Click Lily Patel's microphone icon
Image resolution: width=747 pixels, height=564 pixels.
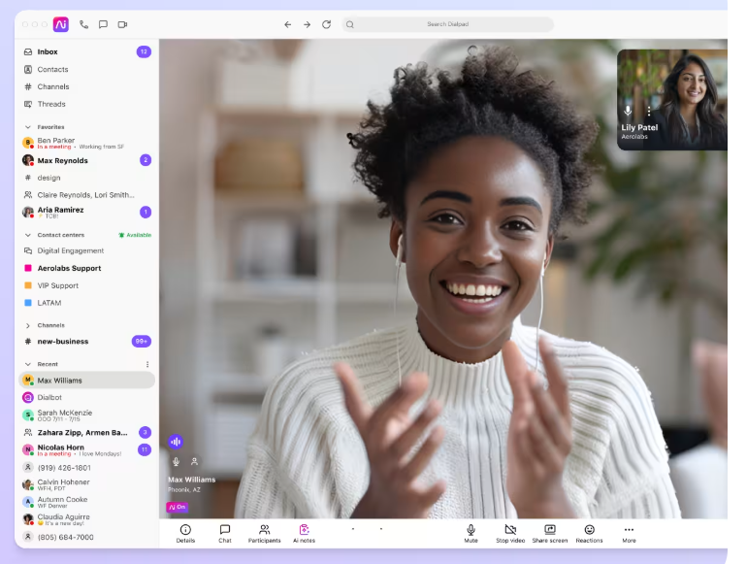(x=628, y=111)
